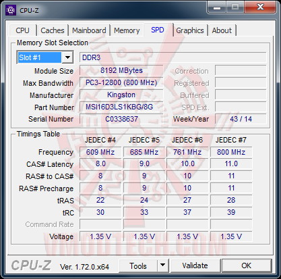The width and height of the screenshot is (281, 279).
Task: Expand the Slot #1 memory slot dropdown
Action: click(67, 57)
